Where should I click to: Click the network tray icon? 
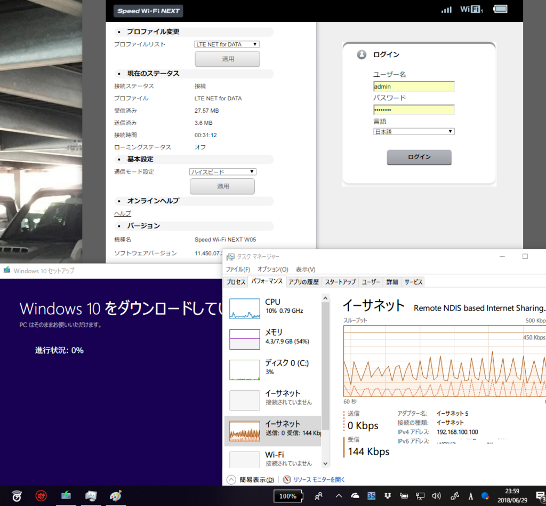420,495
